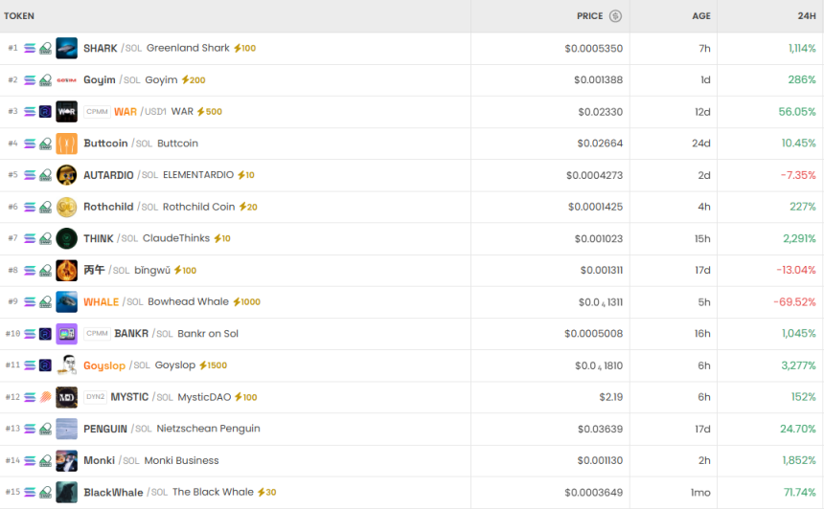Click the TOKEN column header
This screenshot has height=509, width=824.
point(19,16)
